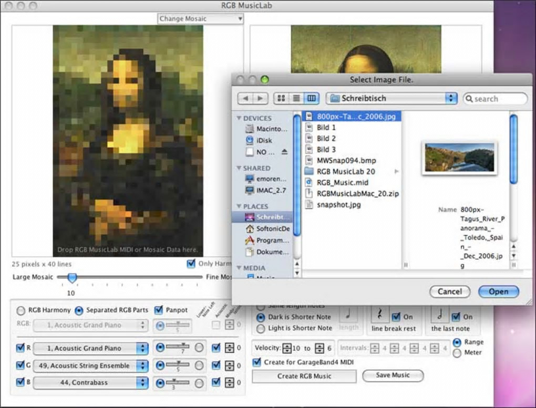Uncheck the B channel checkbox
The height and width of the screenshot is (408, 536).
(20, 382)
